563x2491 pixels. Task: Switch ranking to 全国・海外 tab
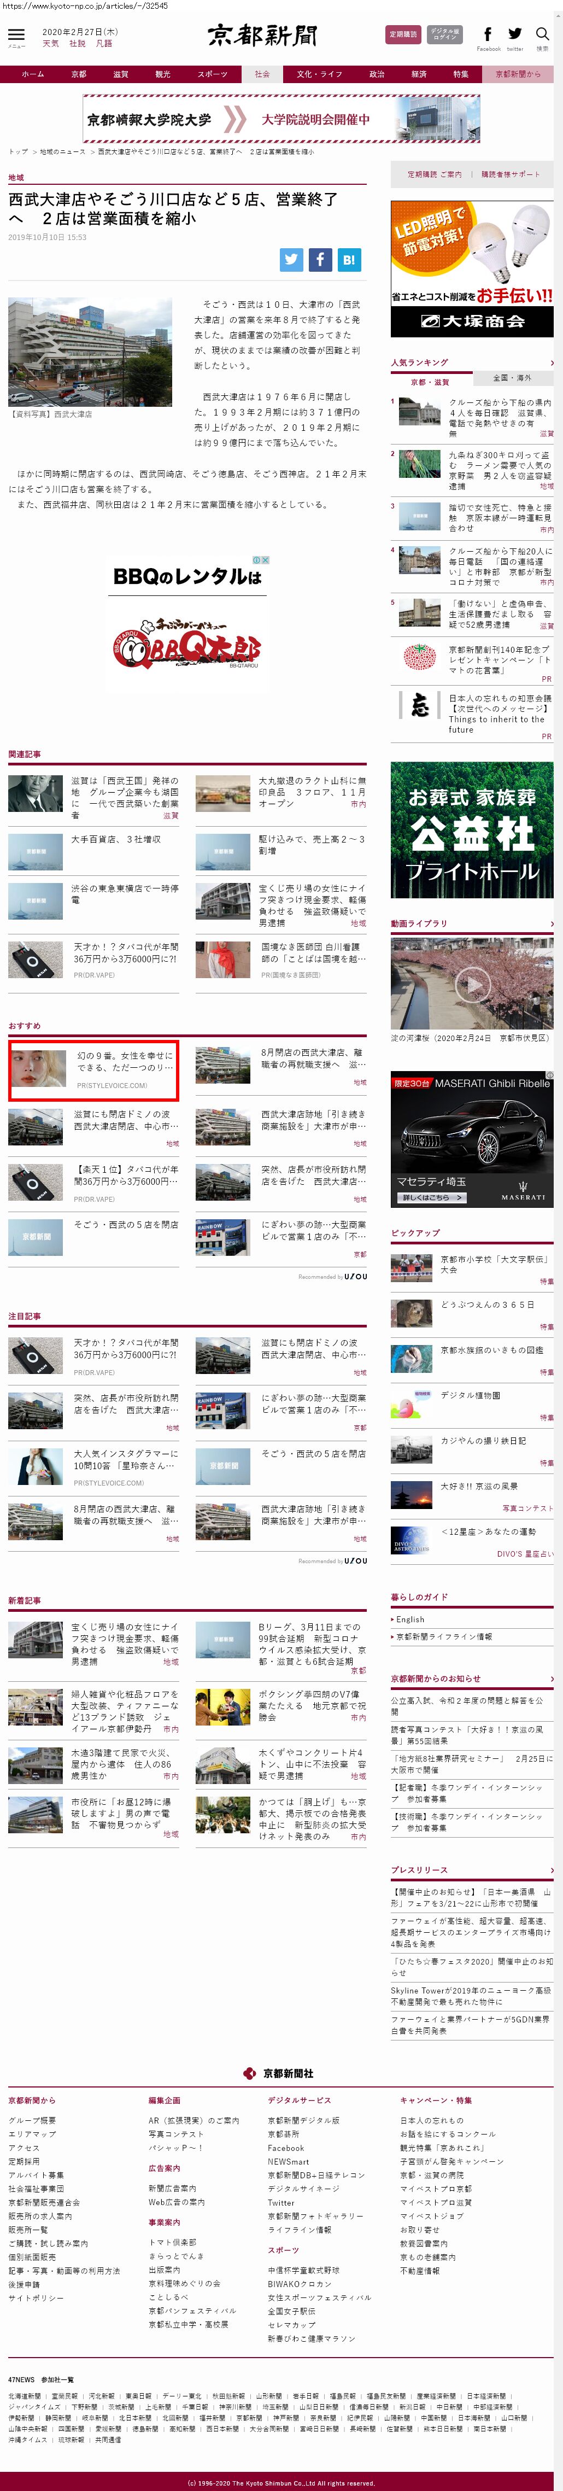pos(512,378)
